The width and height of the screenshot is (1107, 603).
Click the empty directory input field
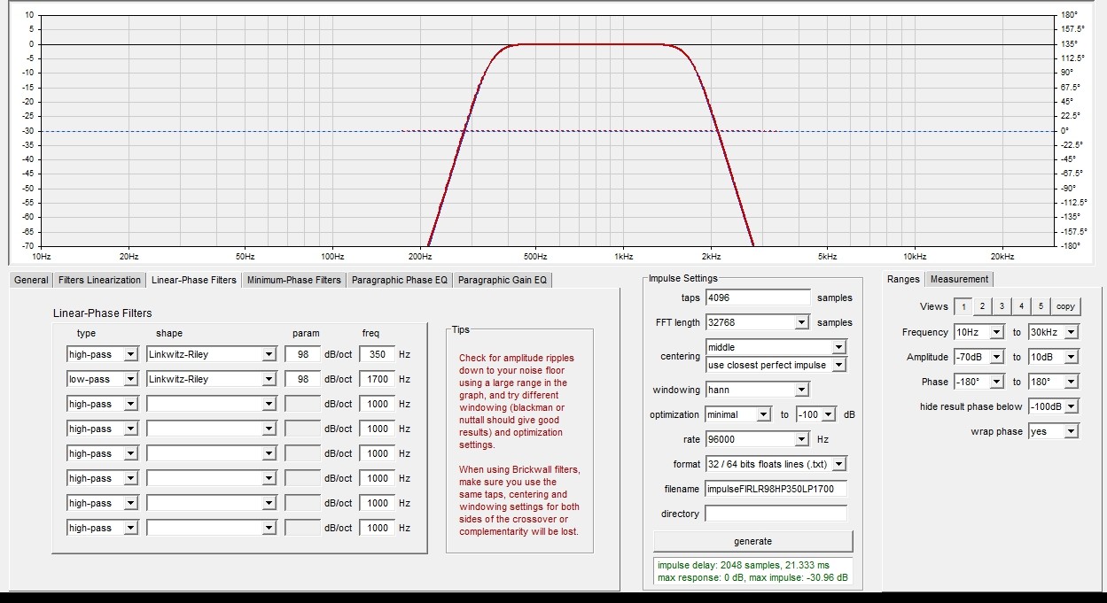tap(776, 514)
